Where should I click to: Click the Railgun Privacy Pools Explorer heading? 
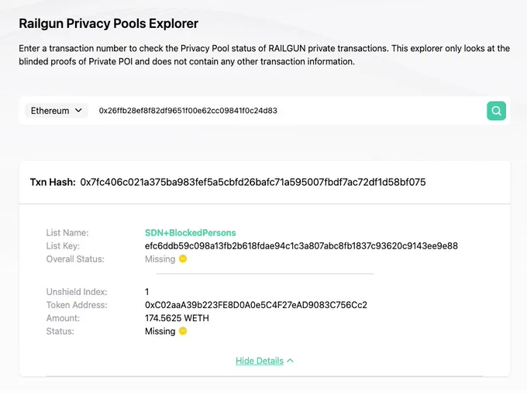[x=108, y=23]
